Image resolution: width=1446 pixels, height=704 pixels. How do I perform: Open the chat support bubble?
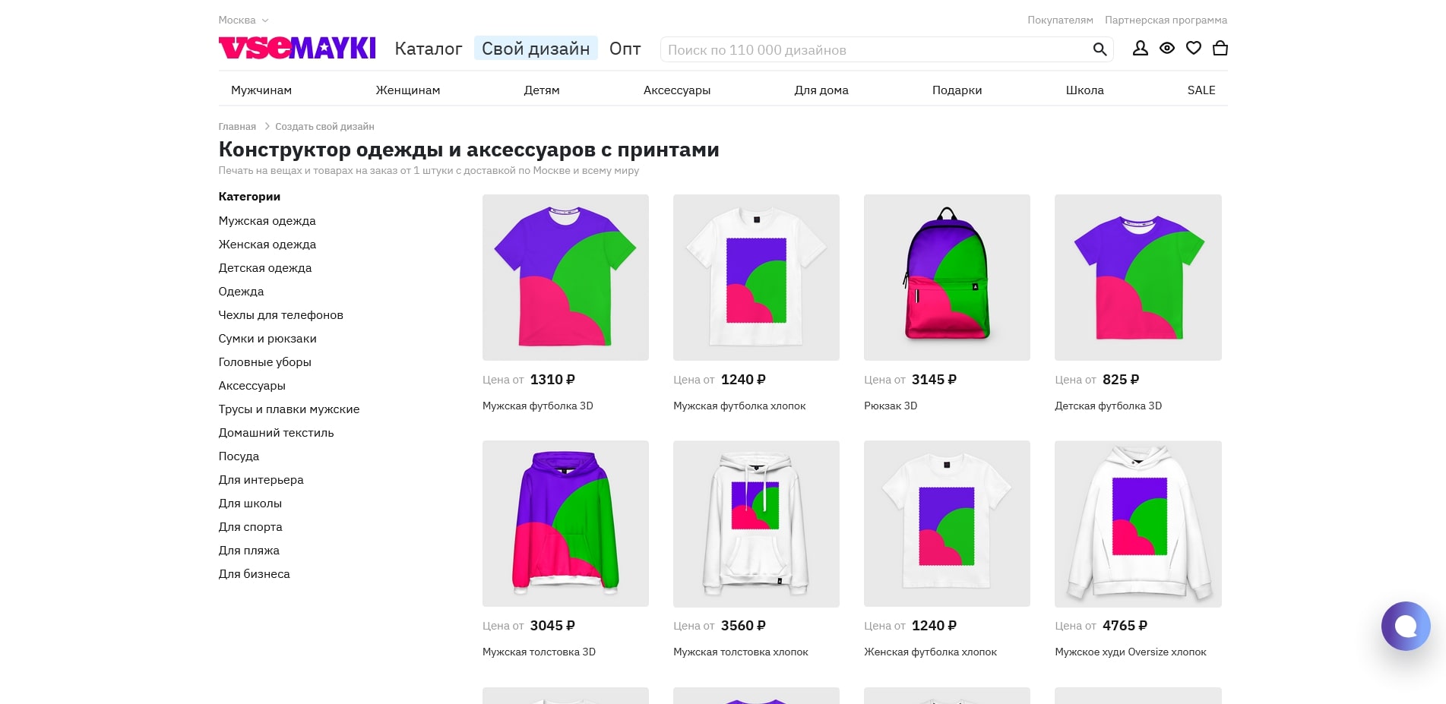tap(1406, 626)
